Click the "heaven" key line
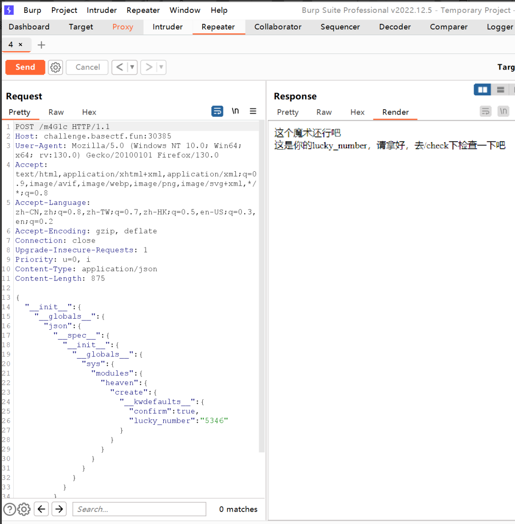This screenshot has width=515, height=524. [x=124, y=383]
